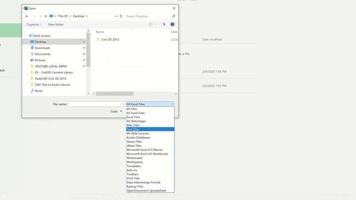
Task: Click This PC in the address path
Action: click(63, 16)
